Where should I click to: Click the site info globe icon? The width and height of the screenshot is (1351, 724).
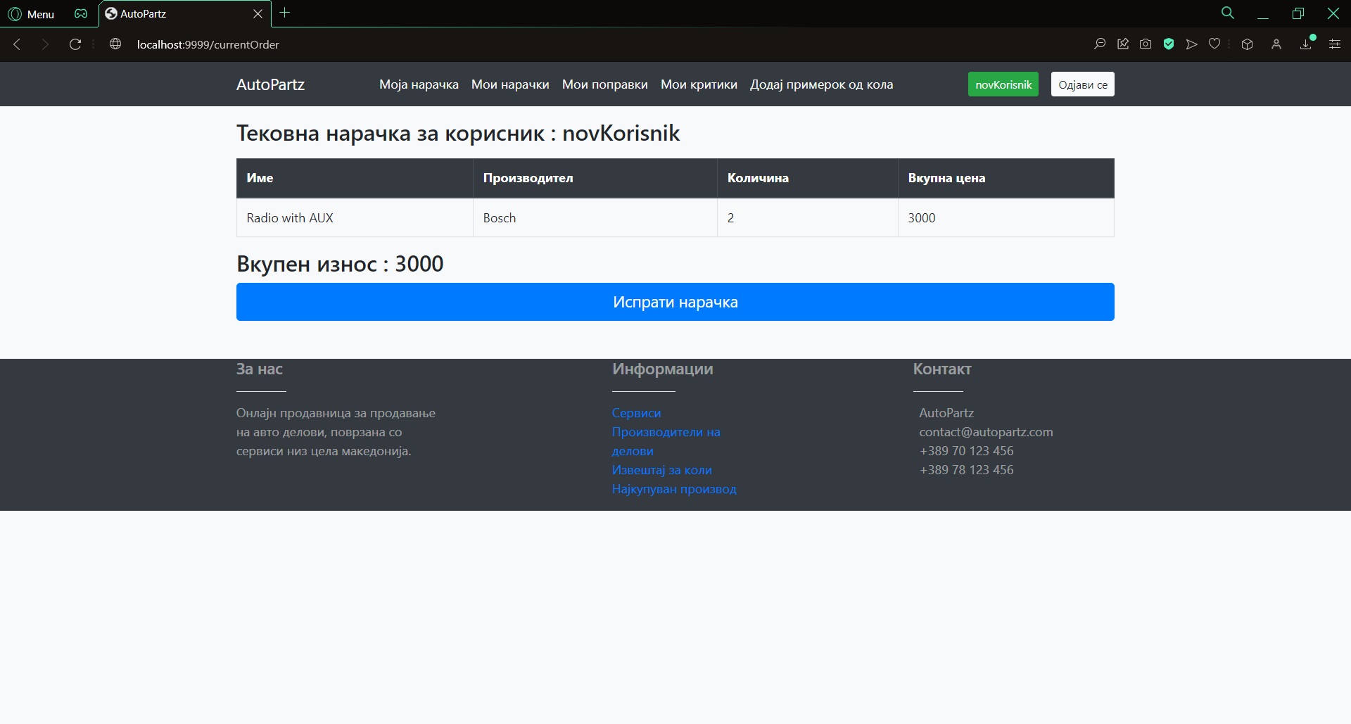tap(115, 44)
